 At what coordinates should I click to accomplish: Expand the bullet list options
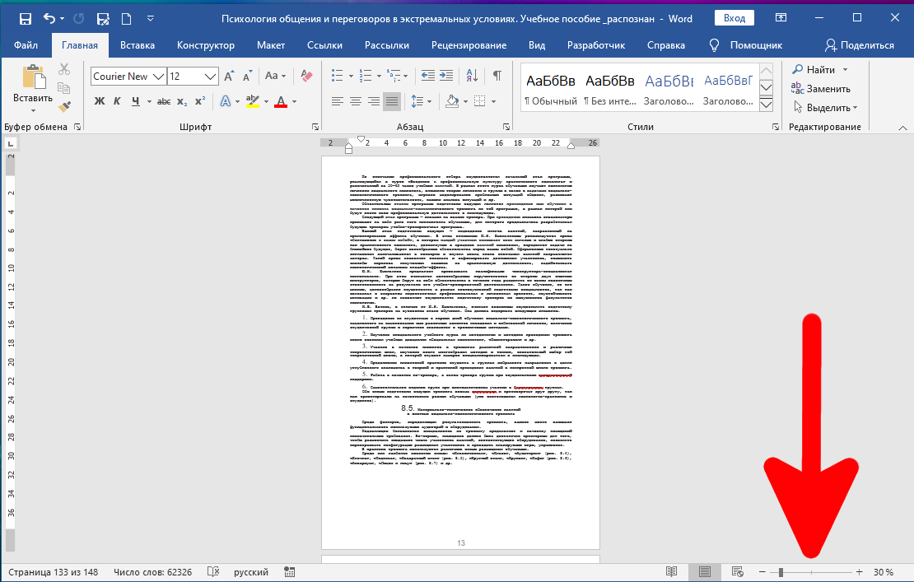pos(351,76)
